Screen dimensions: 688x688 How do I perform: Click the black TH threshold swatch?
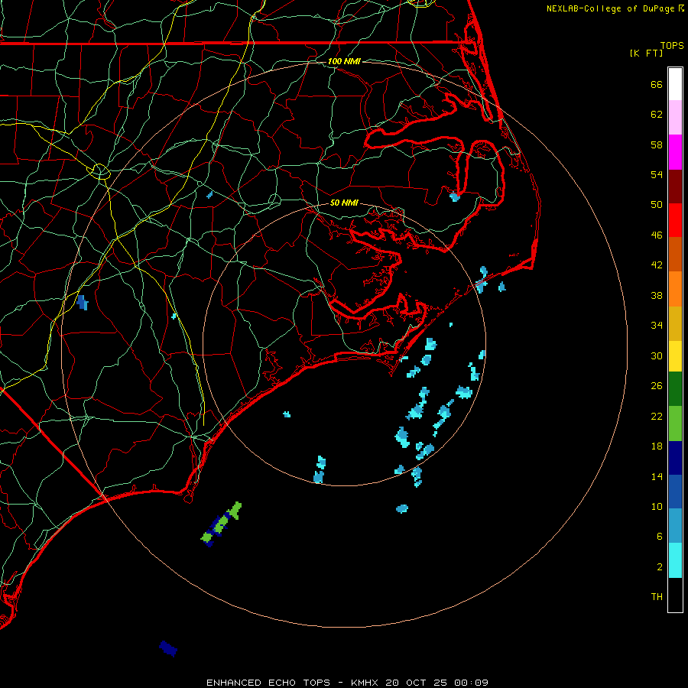[675, 595]
